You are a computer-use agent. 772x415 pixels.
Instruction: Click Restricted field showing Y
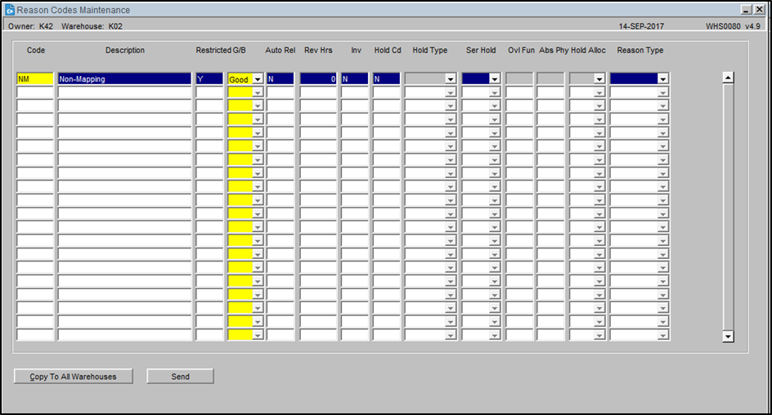[x=209, y=78]
